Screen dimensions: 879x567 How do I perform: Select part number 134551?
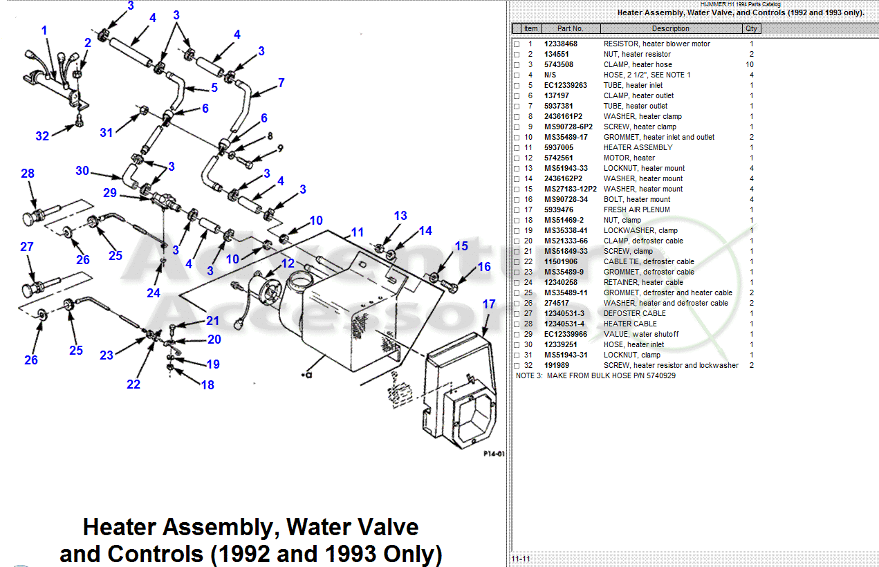point(556,54)
